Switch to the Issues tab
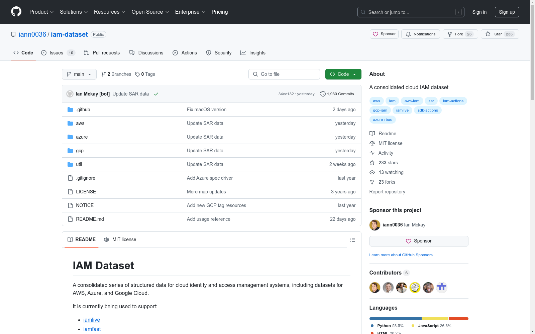Viewport: 535px width, 334px height. coord(58,53)
